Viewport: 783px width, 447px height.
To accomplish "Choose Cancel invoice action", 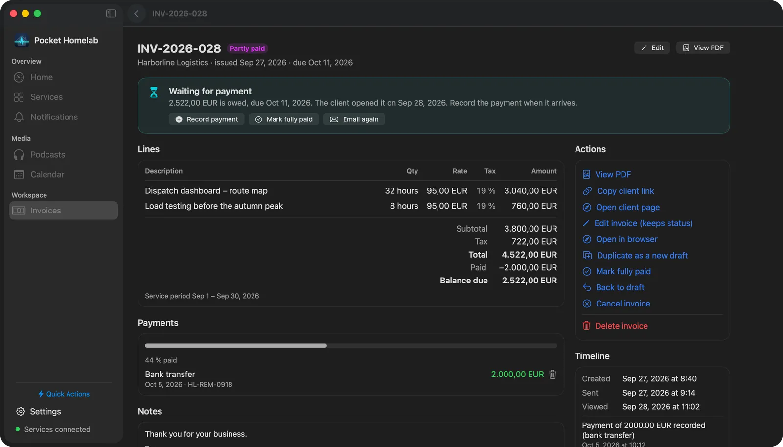I will click(x=616, y=304).
